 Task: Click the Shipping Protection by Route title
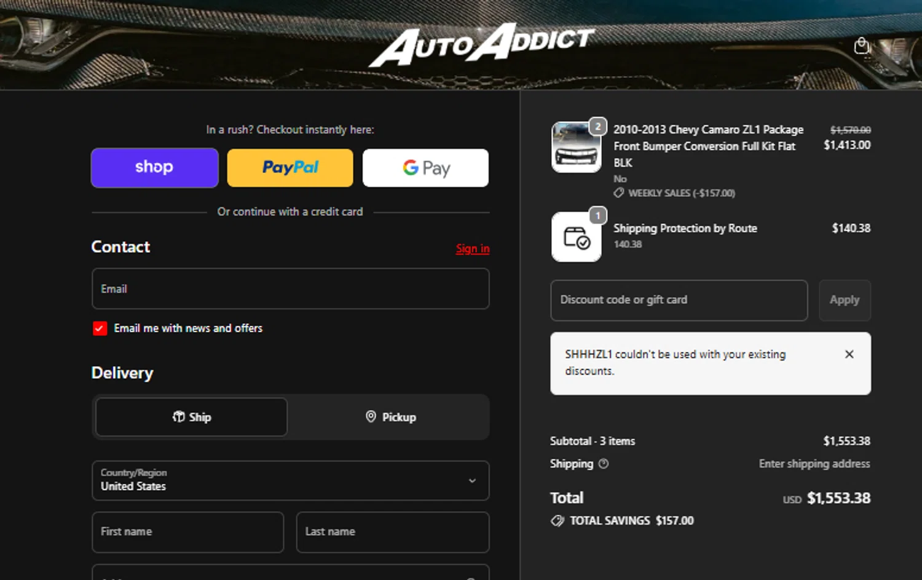pos(685,228)
